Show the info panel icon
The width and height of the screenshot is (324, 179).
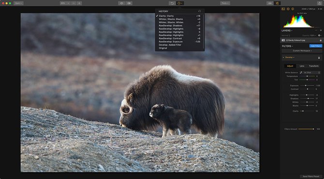(293, 9)
